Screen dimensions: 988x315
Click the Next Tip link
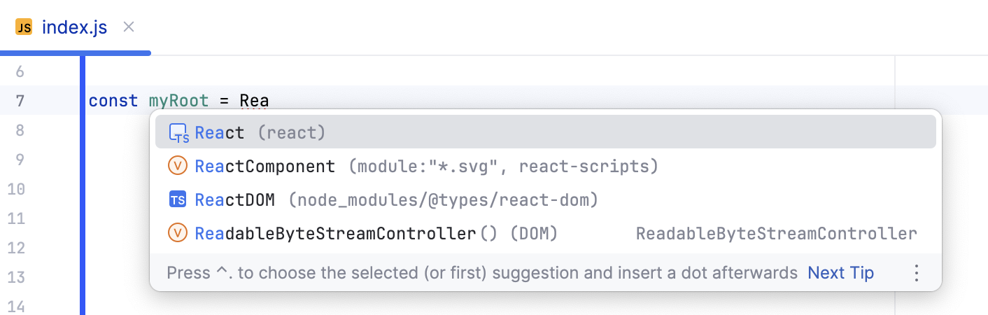coord(840,273)
